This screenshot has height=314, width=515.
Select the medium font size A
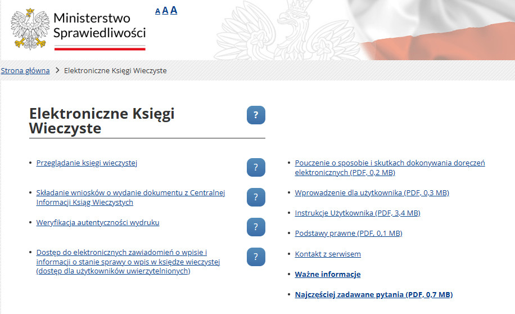(165, 11)
